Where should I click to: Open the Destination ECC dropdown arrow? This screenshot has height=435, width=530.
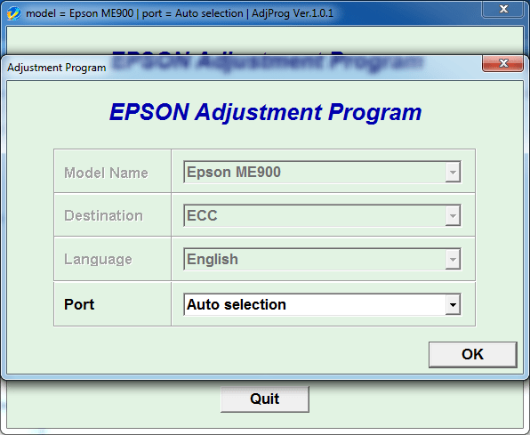tap(453, 215)
